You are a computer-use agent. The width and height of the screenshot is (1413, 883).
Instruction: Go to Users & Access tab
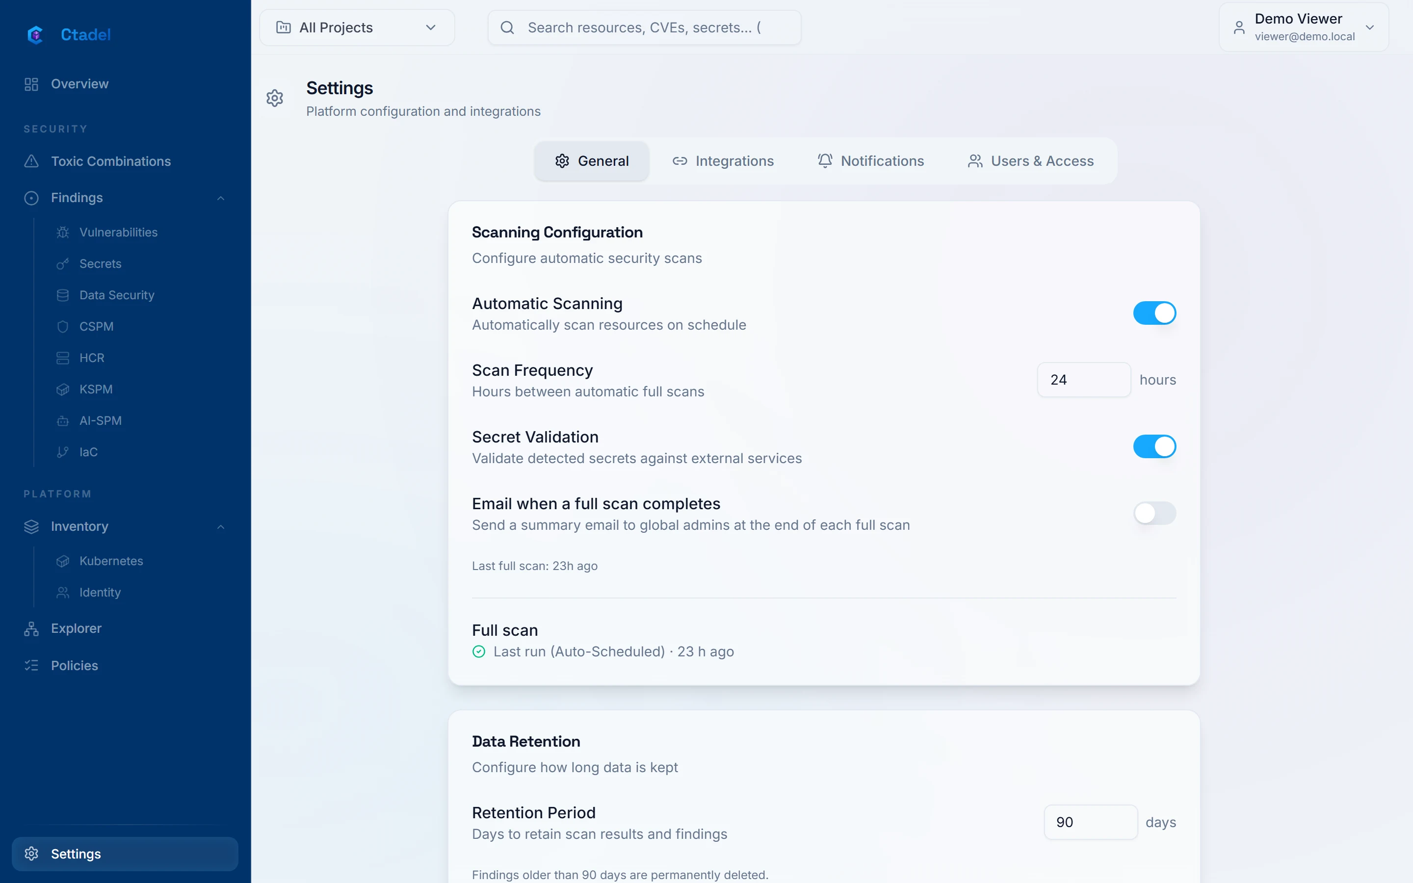coord(1030,161)
